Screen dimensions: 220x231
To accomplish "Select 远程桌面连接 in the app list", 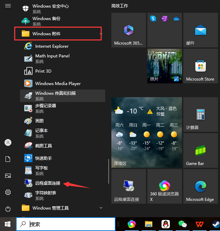I will pos(48,183).
